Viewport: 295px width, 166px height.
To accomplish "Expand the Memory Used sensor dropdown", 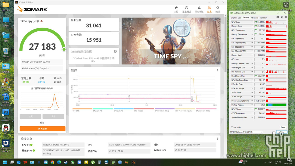I will (x=252, y=55).
